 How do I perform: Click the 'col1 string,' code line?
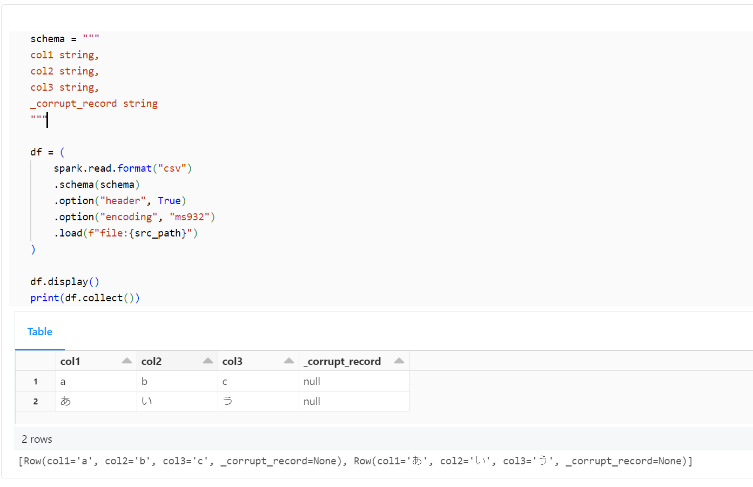64,55
